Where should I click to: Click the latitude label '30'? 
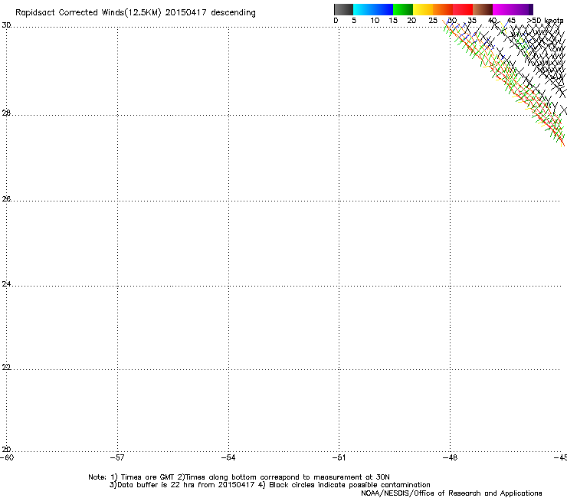point(6,25)
